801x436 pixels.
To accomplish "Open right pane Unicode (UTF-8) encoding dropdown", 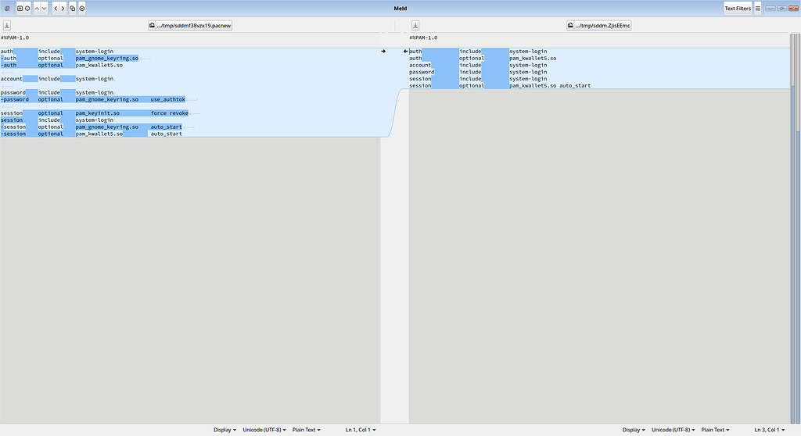I will (x=673, y=430).
